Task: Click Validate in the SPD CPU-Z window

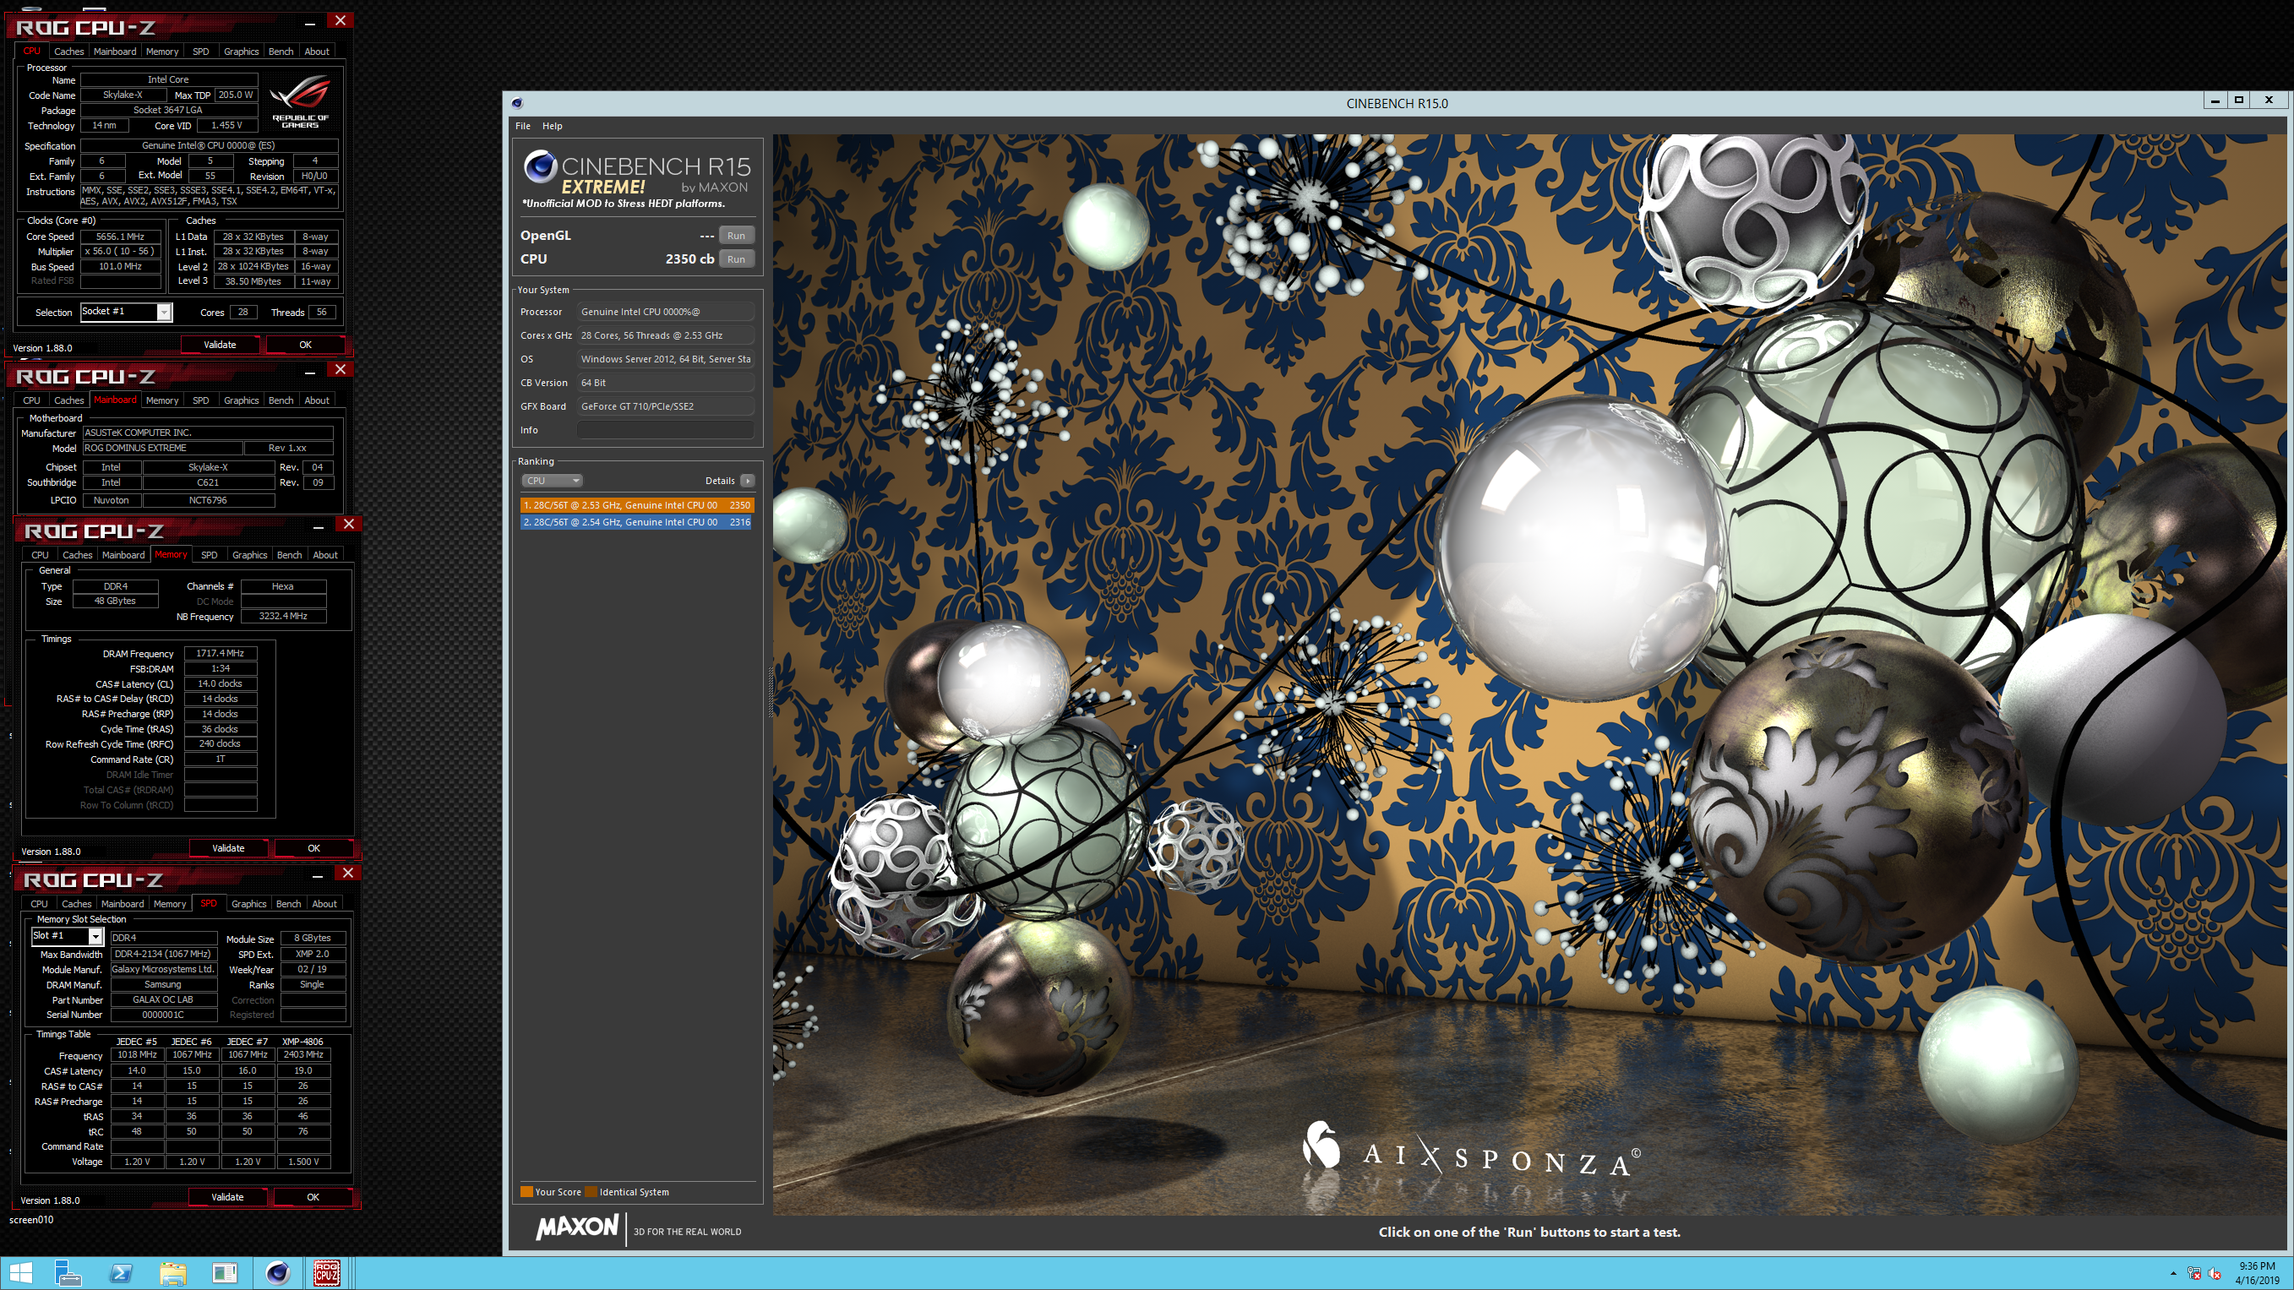Action: coord(227,1197)
